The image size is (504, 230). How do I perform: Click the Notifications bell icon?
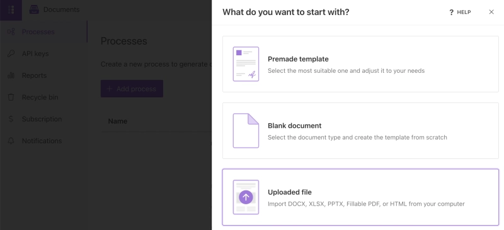click(x=11, y=141)
